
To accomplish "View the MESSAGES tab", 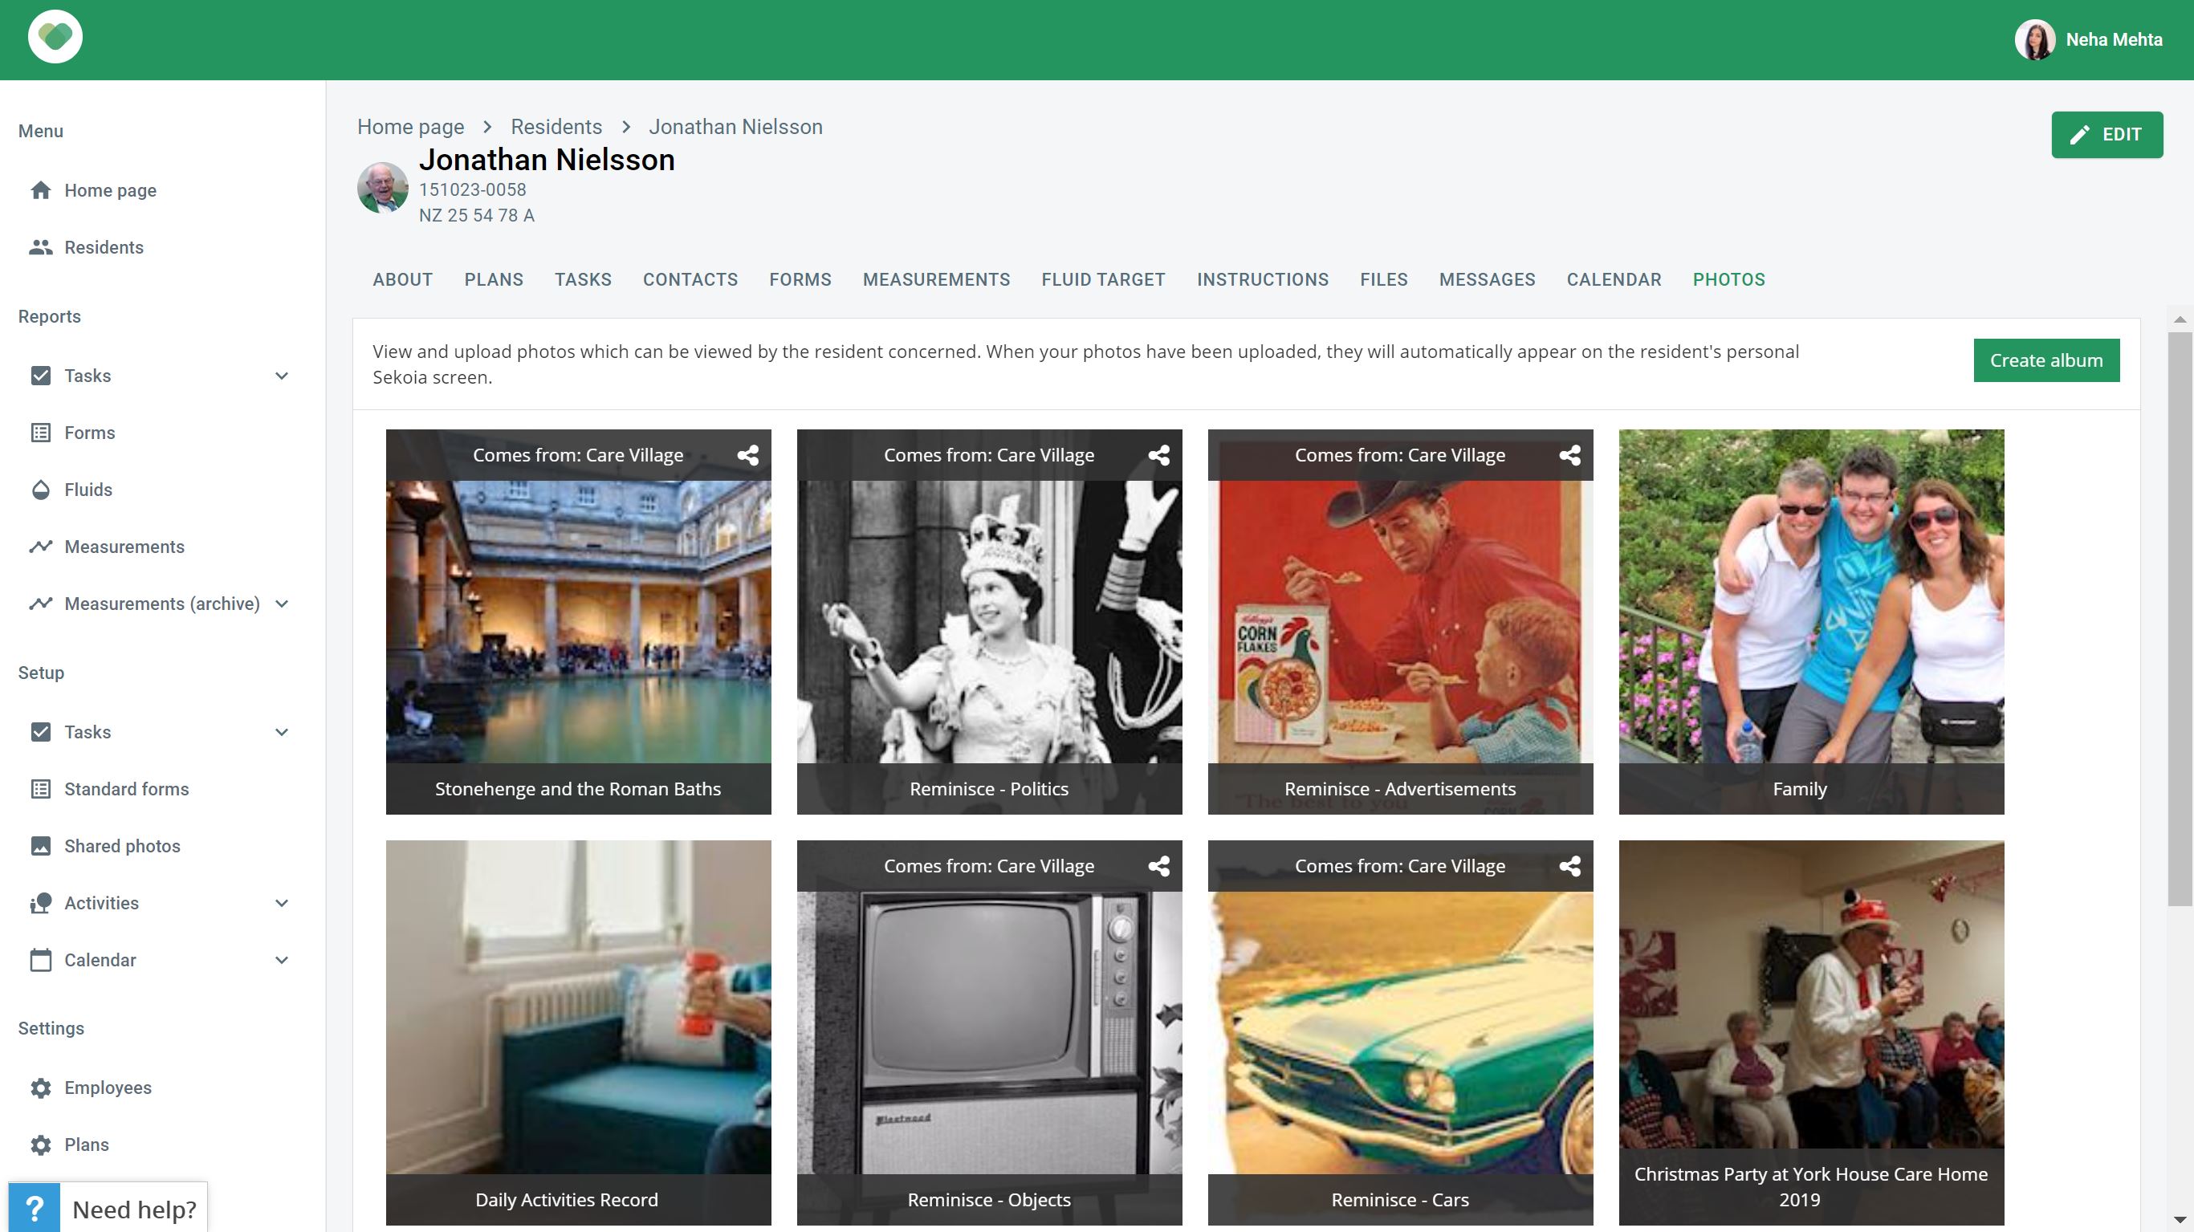I will (1488, 279).
